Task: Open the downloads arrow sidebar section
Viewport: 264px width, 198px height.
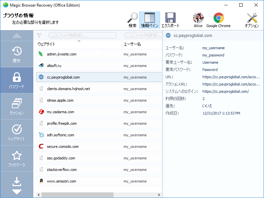Action: [17, 181]
